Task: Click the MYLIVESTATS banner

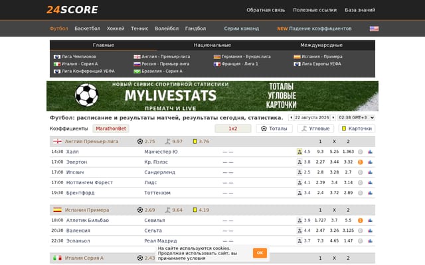Action: click(212, 96)
